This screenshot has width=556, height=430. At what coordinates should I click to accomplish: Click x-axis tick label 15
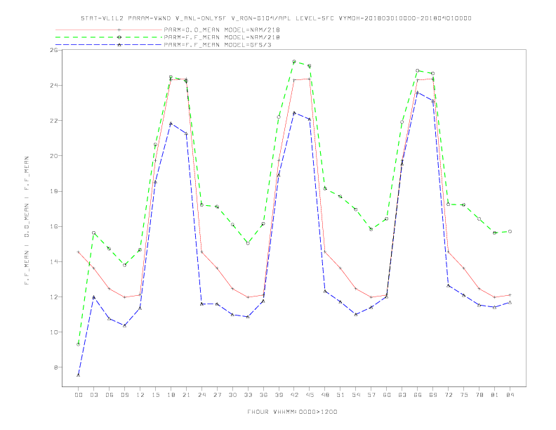(155, 395)
